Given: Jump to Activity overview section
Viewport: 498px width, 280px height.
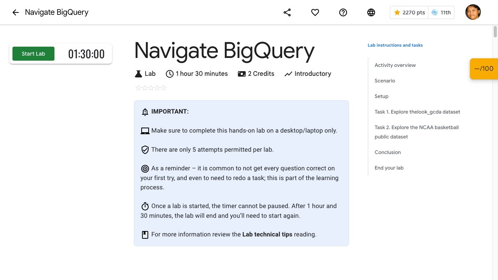Looking at the screenshot, I should pos(395,65).
